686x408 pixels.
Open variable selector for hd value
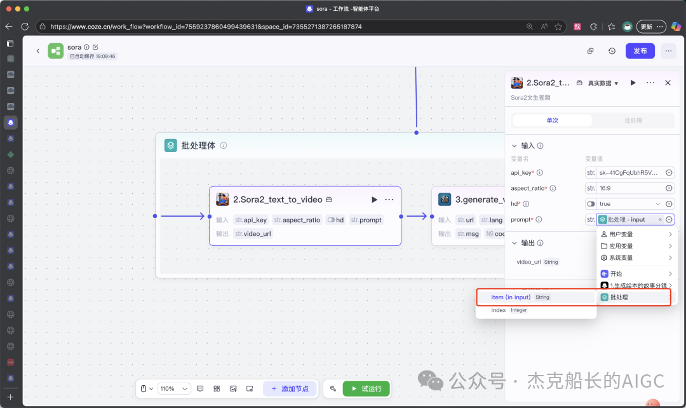669,203
